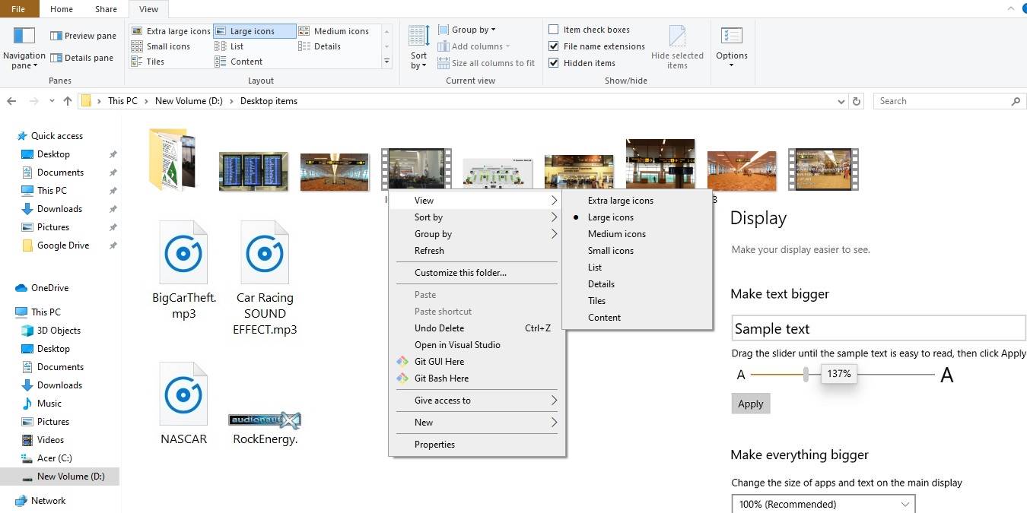Screen dimensions: 1027x513
Task: Open Group by in the Current view section
Action: 467,29
